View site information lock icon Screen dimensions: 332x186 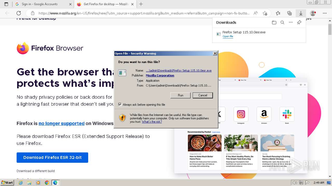tap(32, 13)
